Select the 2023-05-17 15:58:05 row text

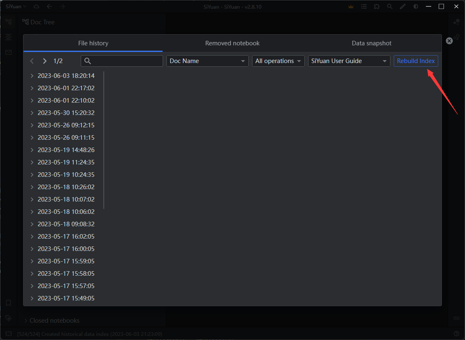pyautogui.click(x=66, y=274)
